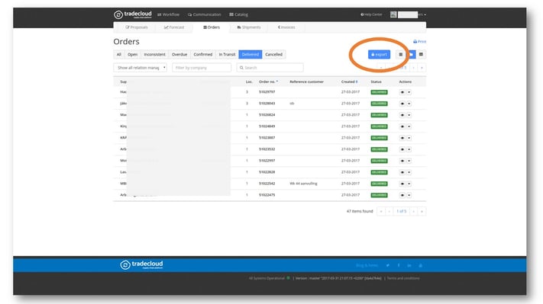Click the tradecloud logo in the top bar
This screenshot has height=304, width=543.
(133, 14)
